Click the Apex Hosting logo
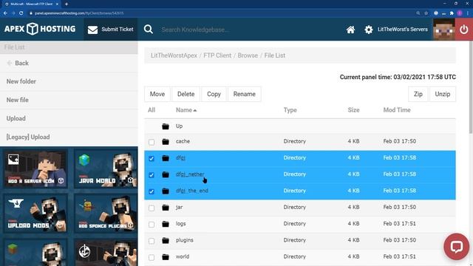The image size is (473, 266). [x=40, y=29]
